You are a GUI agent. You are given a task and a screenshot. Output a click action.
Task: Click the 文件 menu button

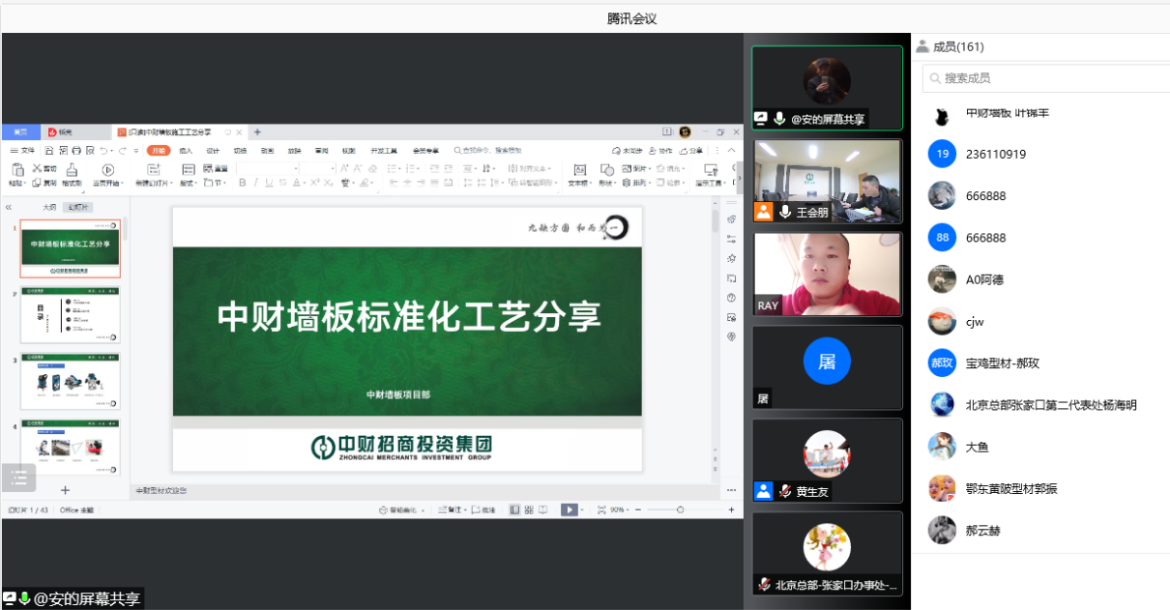[x=23, y=151]
